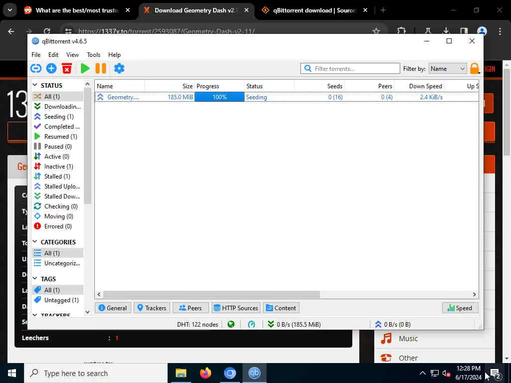Screen dimensions: 511x383
Task: Click the Windows Start button
Action: click(x=12, y=373)
